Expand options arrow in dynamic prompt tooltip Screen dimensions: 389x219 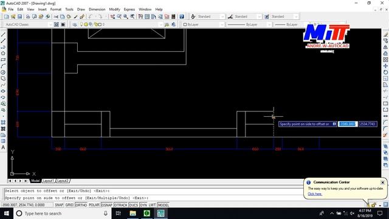click(x=334, y=124)
